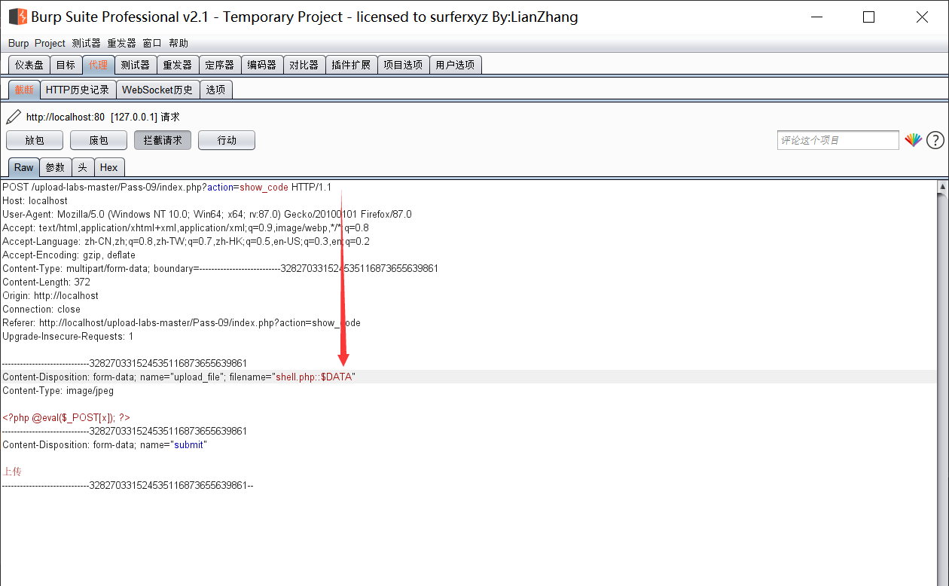Maximize the Burp Suite window

(868, 17)
